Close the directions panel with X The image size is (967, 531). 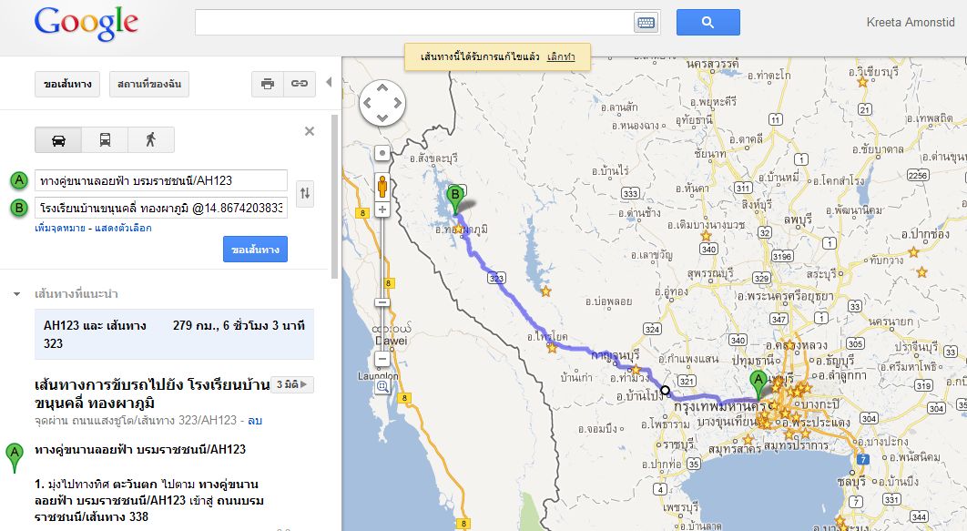[310, 131]
